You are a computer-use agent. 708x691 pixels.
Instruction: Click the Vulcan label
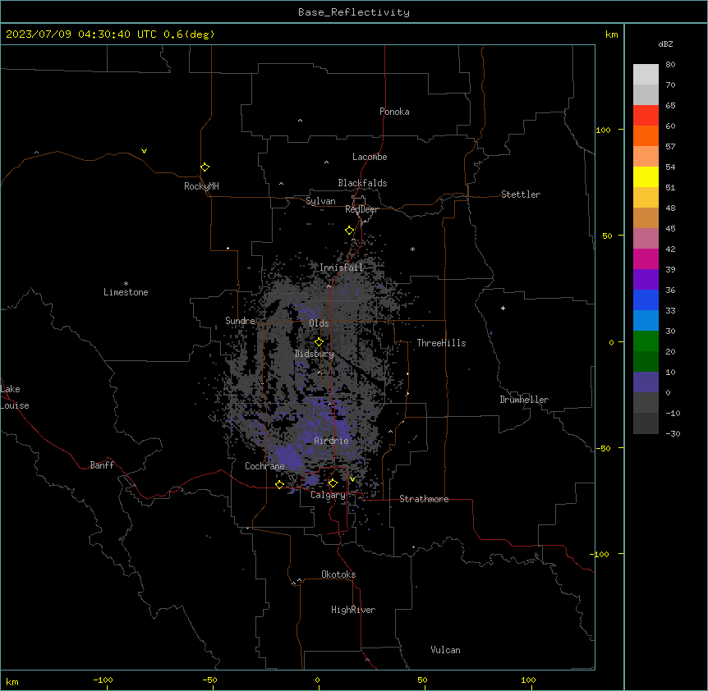[x=445, y=650]
